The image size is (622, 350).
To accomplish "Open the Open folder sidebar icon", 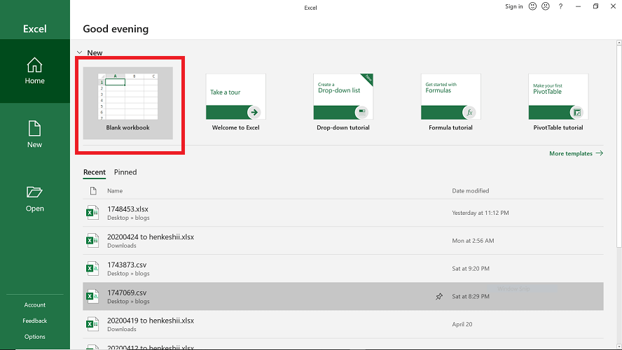I will click(34, 192).
